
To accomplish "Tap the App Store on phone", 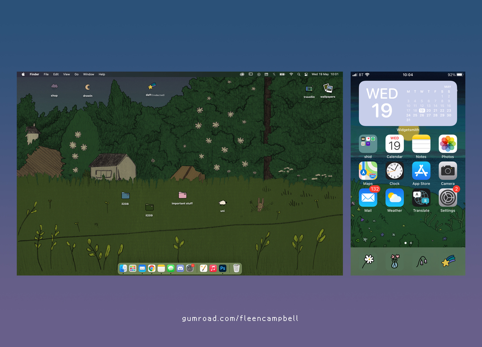I will point(421,171).
